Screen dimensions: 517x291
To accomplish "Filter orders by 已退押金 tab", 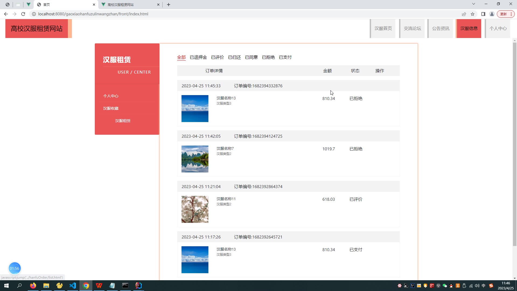I will point(198,57).
